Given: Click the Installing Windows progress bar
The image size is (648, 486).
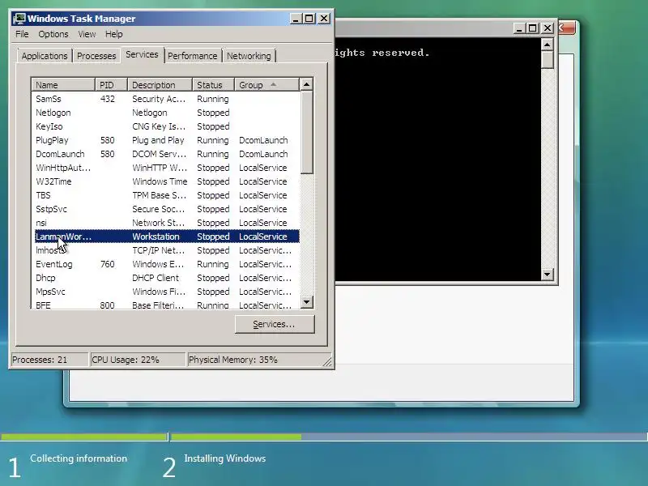Looking at the screenshot, I should coord(409,437).
